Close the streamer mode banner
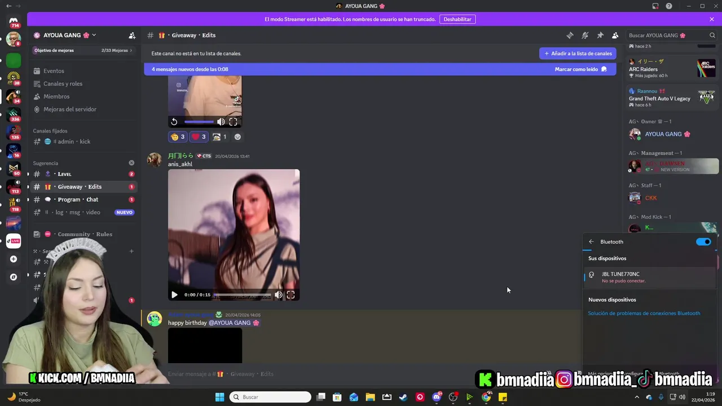Screen dimensions: 722x406 (x=712, y=19)
